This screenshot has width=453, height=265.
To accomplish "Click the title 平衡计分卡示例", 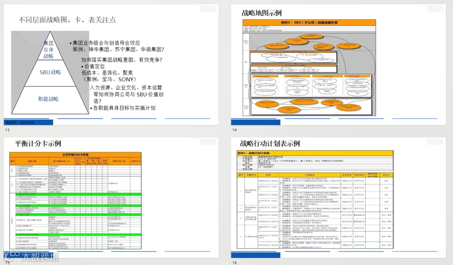I will pos(38,144).
